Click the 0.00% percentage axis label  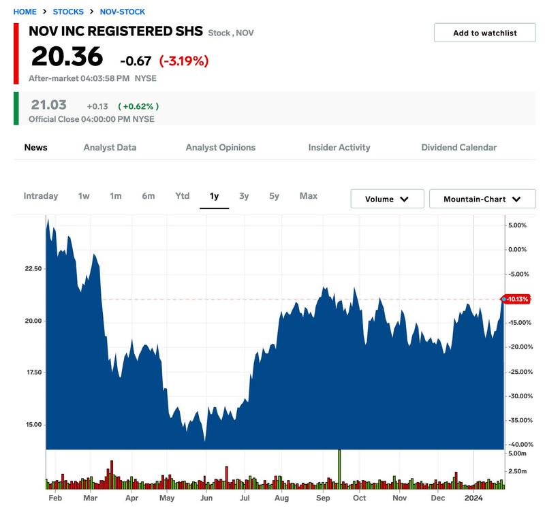click(517, 249)
